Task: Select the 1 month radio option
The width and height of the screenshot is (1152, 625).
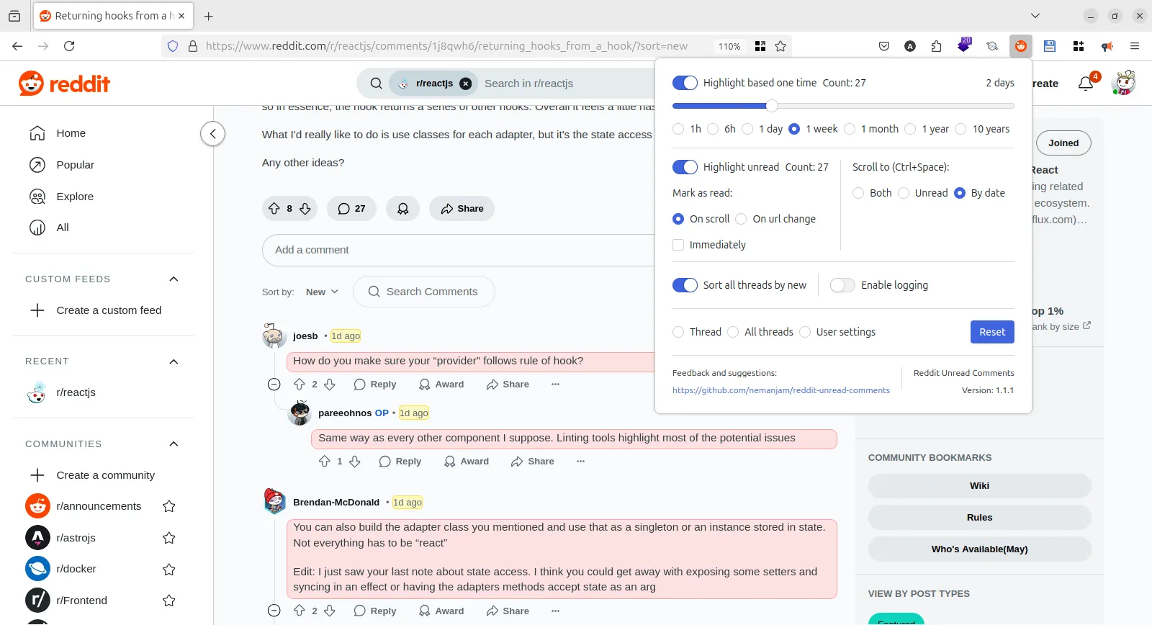Action: coord(850,129)
